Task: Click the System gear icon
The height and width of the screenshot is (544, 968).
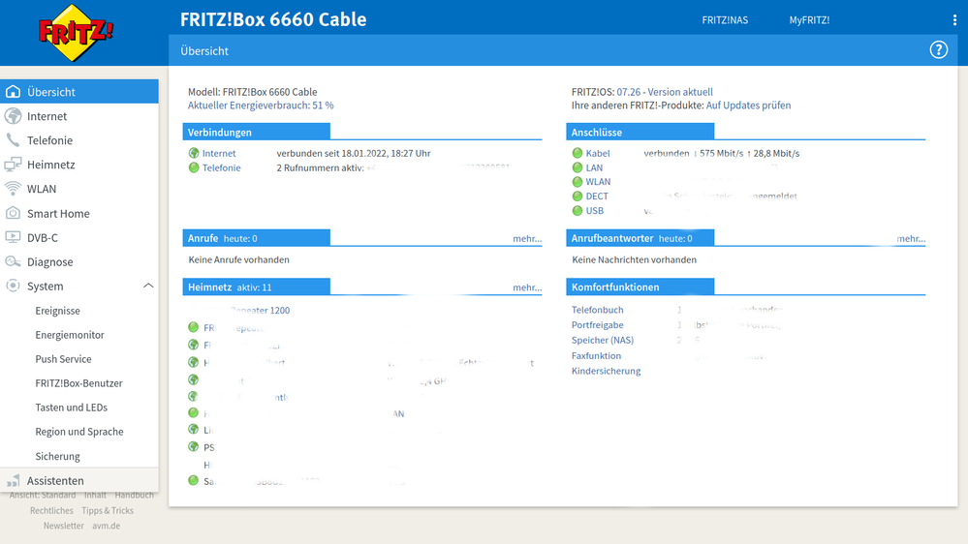Action: tap(13, 286)
